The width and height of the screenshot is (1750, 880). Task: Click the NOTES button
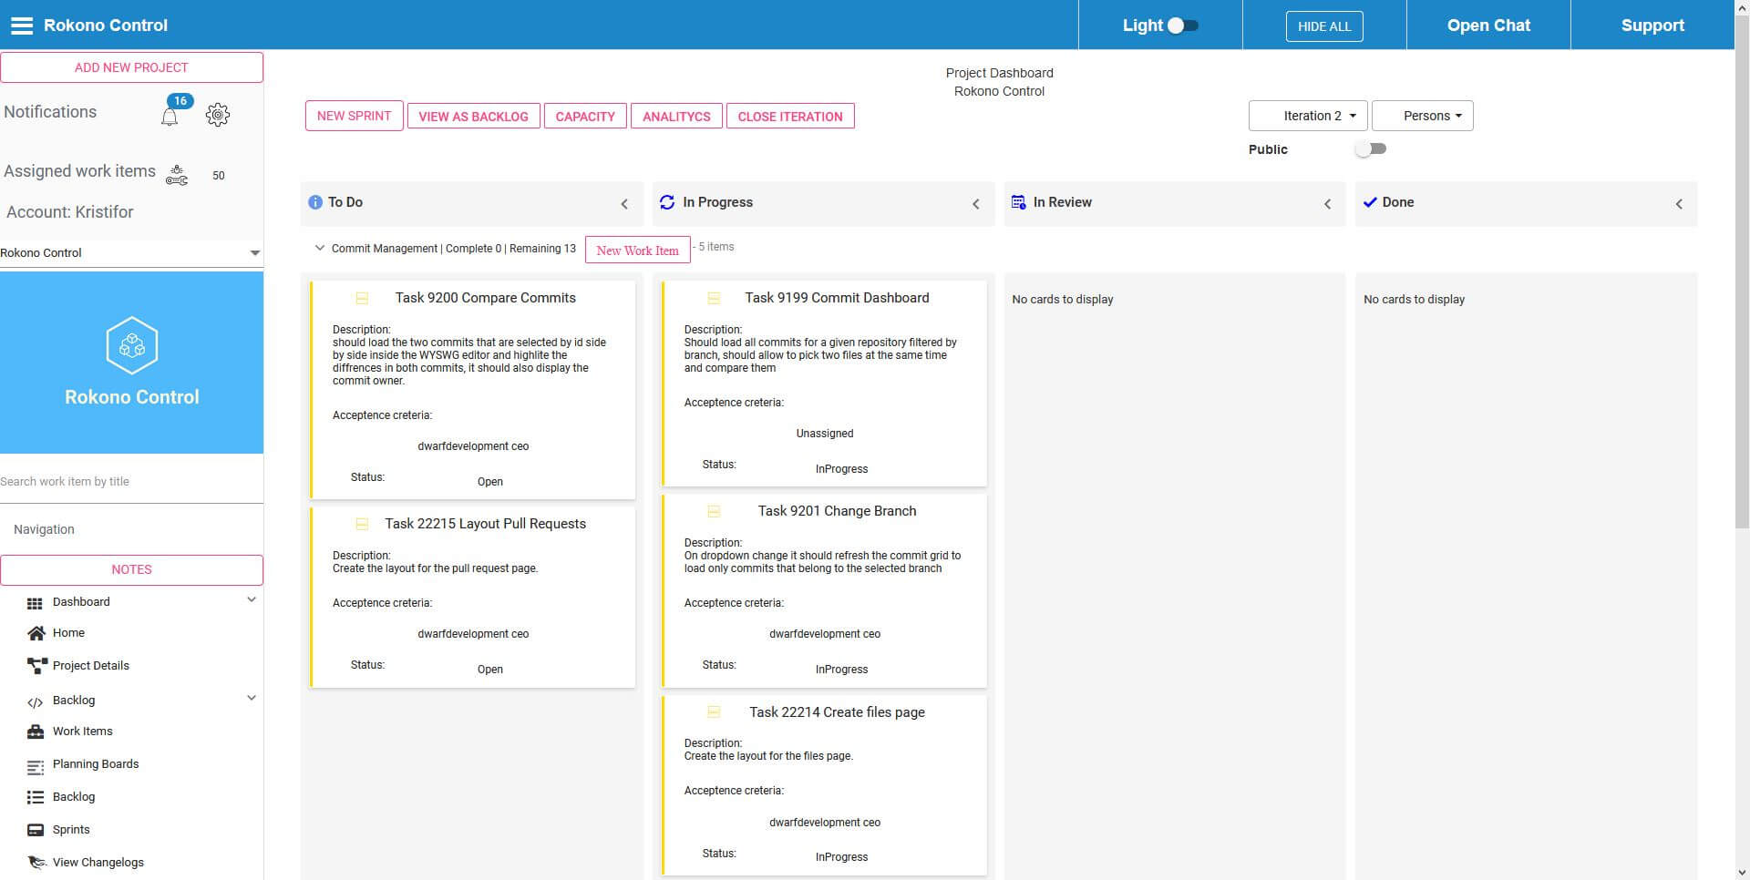[x=131, y=569]
